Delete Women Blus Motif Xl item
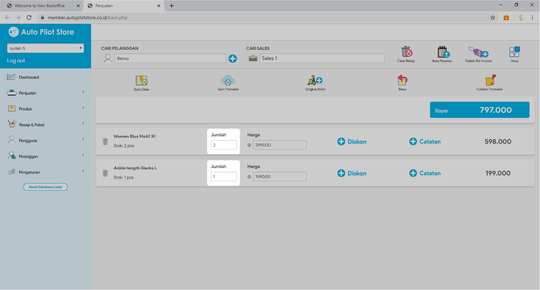 (105, 141)
